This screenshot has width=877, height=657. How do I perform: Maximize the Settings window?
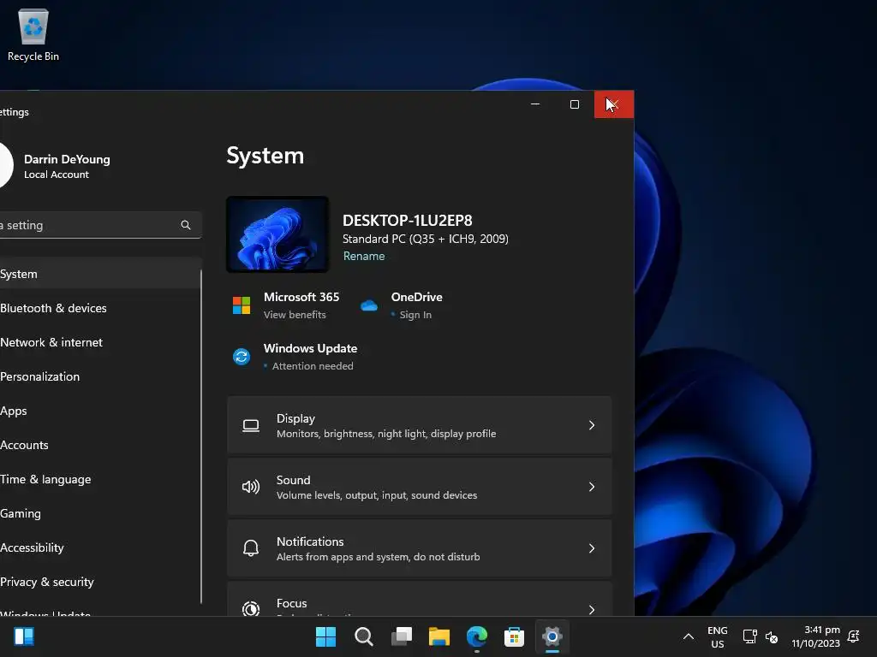575,104
